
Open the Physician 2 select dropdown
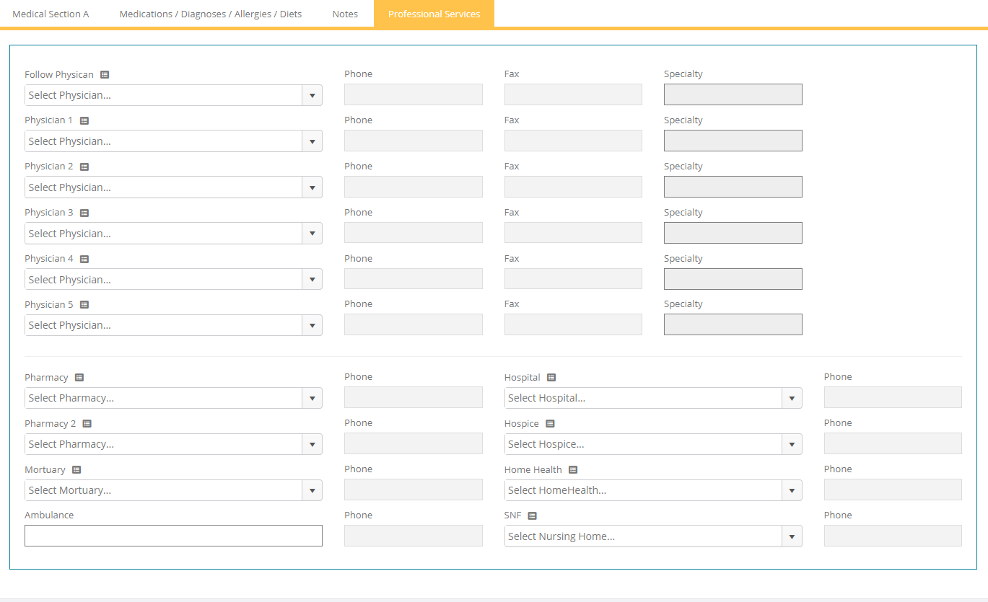(312, 188)
